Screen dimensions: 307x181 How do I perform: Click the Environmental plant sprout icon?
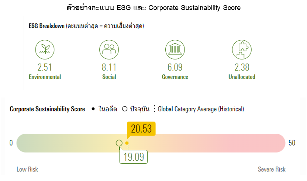click(x=45, y=49)
